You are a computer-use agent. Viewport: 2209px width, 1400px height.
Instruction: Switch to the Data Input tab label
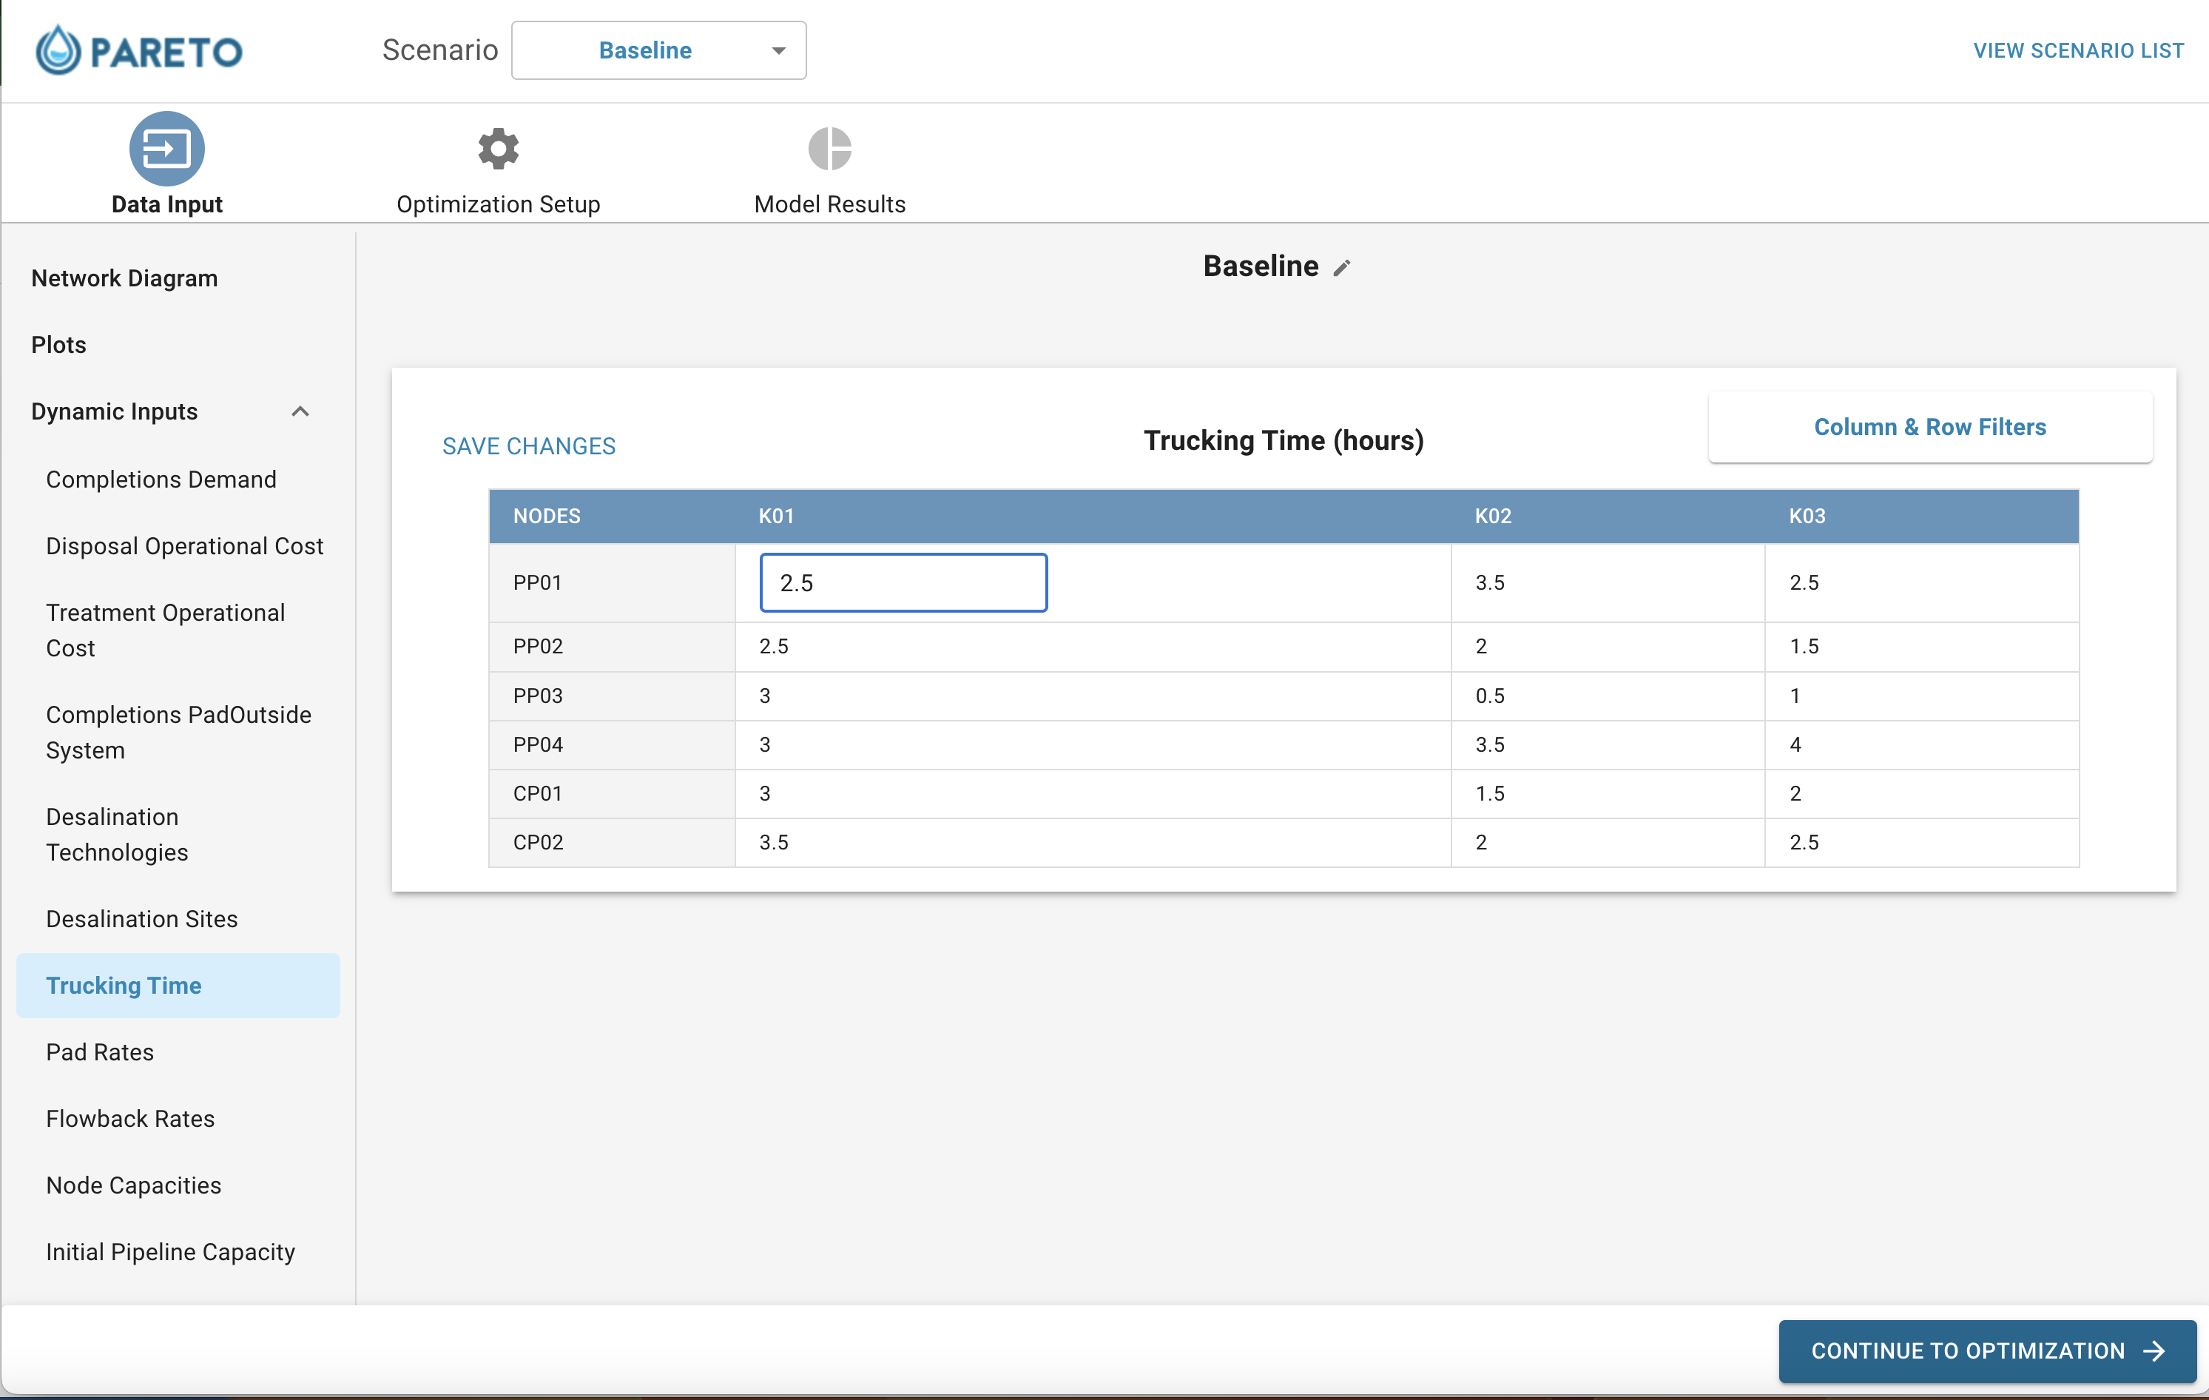[166, 203]
